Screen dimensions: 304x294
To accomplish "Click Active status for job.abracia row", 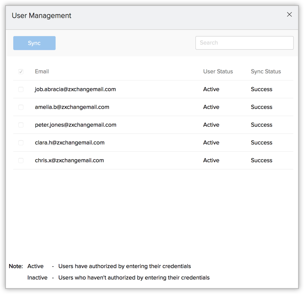I will 211,89.
